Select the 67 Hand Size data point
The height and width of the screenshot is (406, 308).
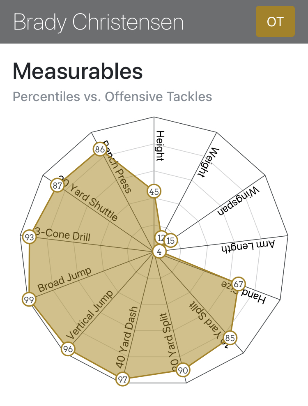pyautogui.click(x=238, y=284)
